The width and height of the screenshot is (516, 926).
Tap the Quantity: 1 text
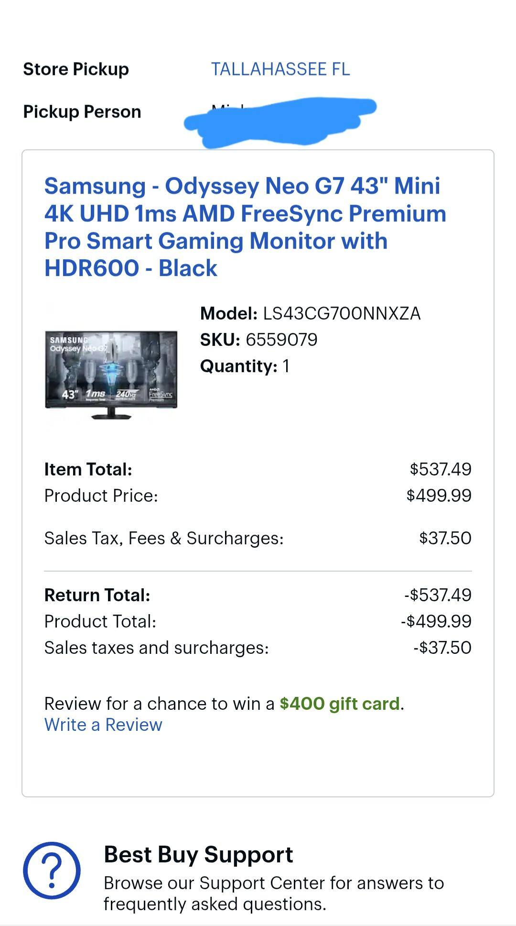click(245, 366)
